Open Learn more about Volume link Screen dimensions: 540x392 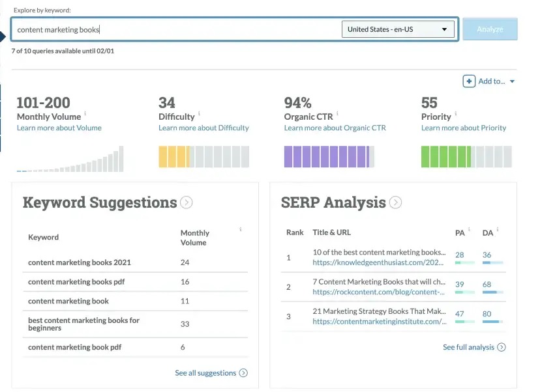pos(59,128)
